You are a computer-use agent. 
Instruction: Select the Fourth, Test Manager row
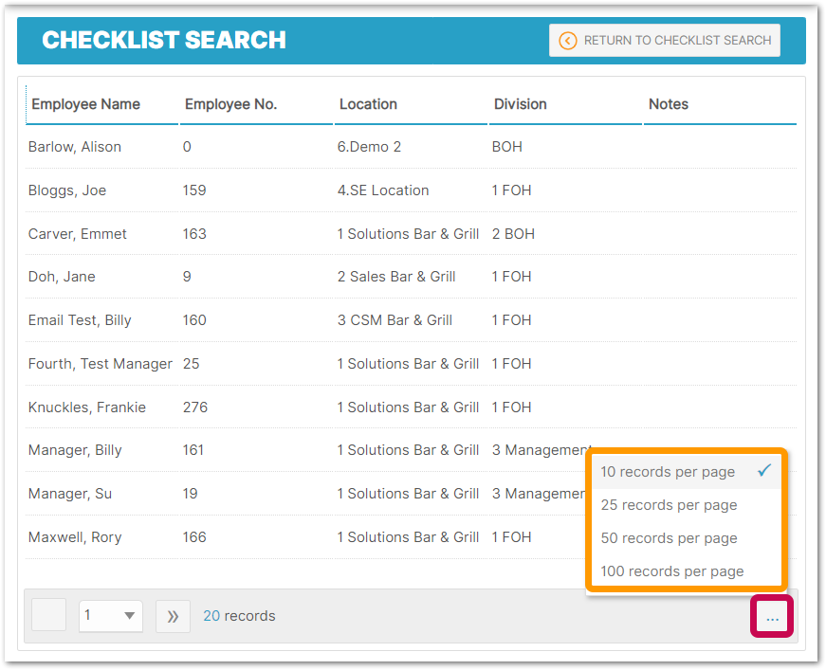pos(411,364)
